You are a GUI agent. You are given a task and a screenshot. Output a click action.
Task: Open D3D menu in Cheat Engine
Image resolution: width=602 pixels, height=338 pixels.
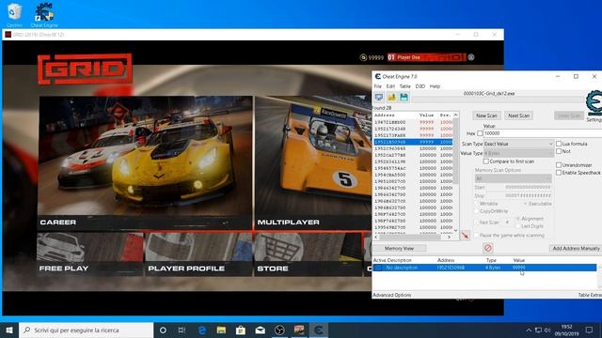point(420,86)
